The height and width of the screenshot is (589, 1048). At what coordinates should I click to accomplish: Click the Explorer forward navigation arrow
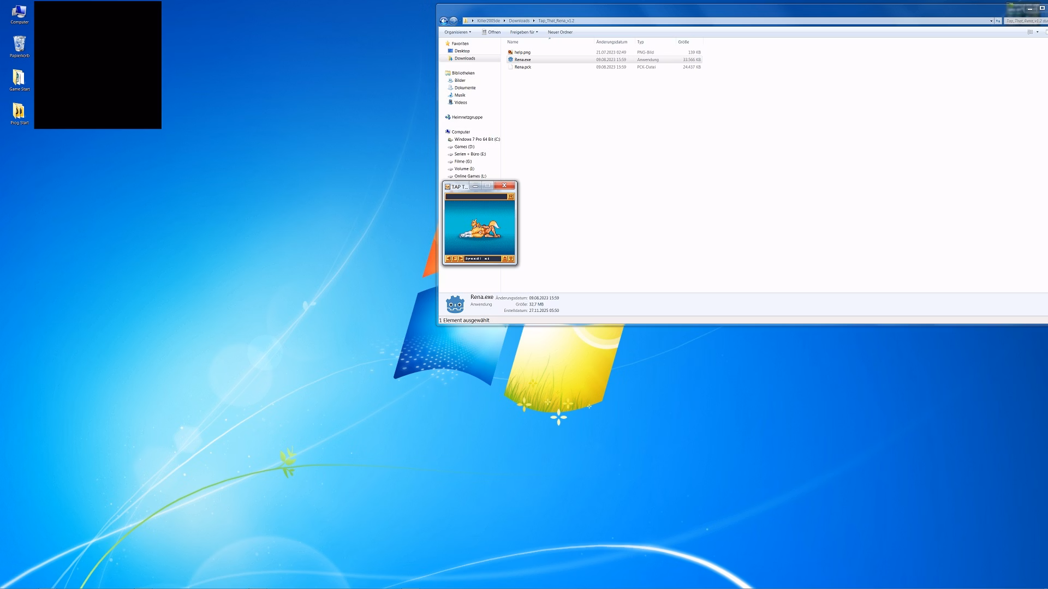point(454,21)
